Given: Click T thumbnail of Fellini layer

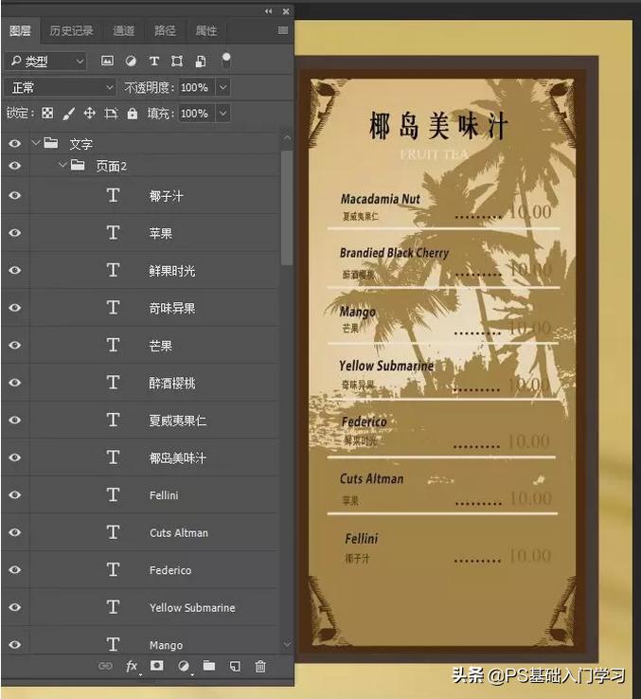Looking at the screenshot, I should coord(114,494).
